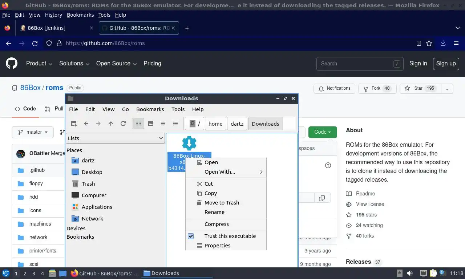Switch file manager to compact view
465x279 pixels.
tap(163, 124)
